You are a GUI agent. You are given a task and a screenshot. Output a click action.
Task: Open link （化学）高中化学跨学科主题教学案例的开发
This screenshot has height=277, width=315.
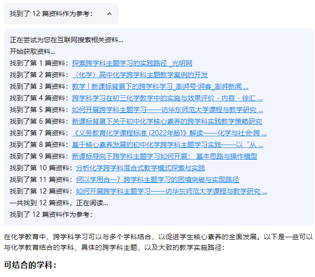140,75
